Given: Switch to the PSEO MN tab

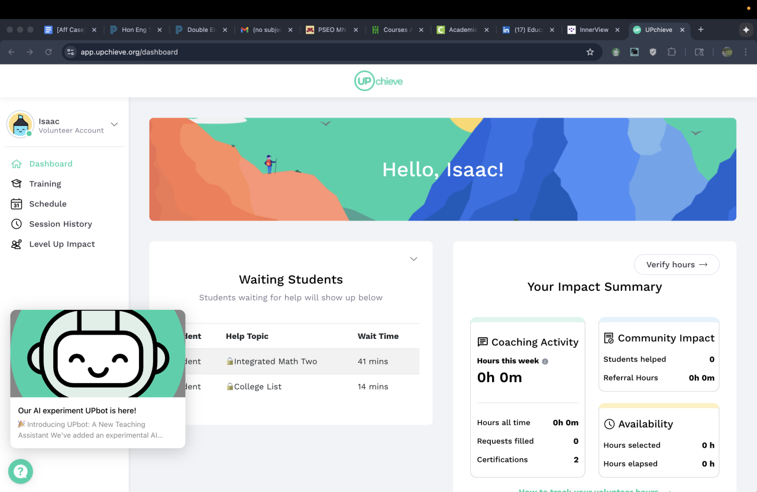Looking at the screenshot, I should (x=332, y=30).
